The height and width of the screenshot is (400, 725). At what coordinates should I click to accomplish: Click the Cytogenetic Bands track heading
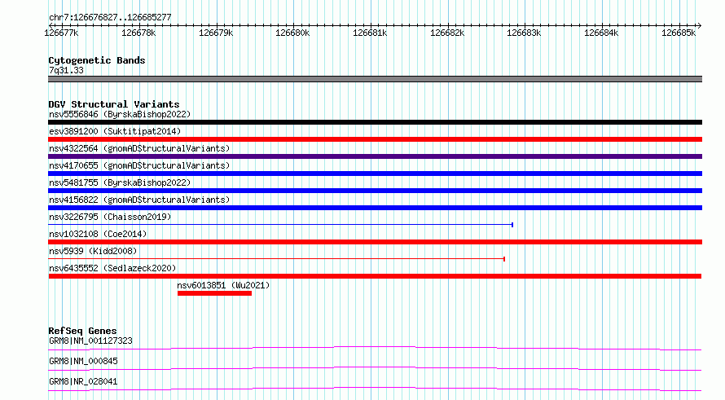pos(97,60)
